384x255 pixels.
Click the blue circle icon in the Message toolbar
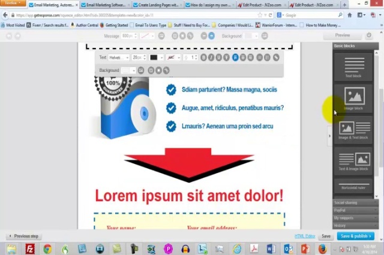point(211,36)
